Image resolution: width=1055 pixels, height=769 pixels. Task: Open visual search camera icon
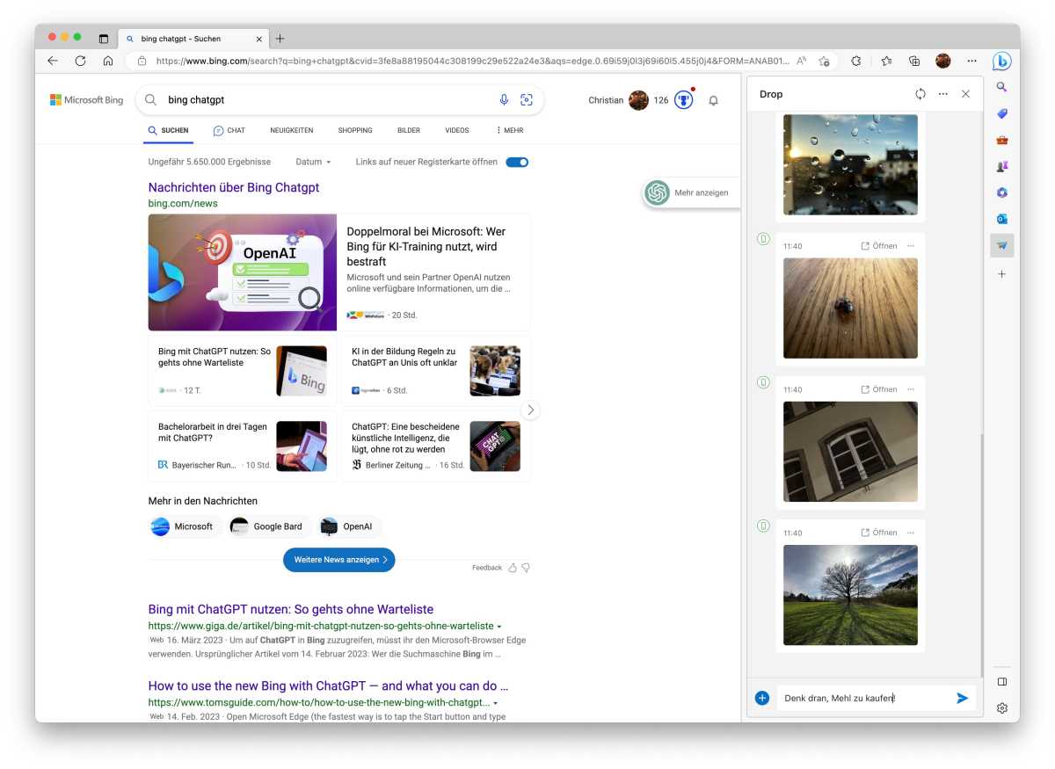(x=527, y=100)
